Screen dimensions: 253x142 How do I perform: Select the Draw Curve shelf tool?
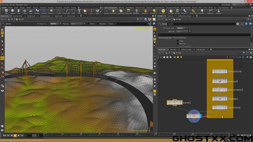point(66,11)
